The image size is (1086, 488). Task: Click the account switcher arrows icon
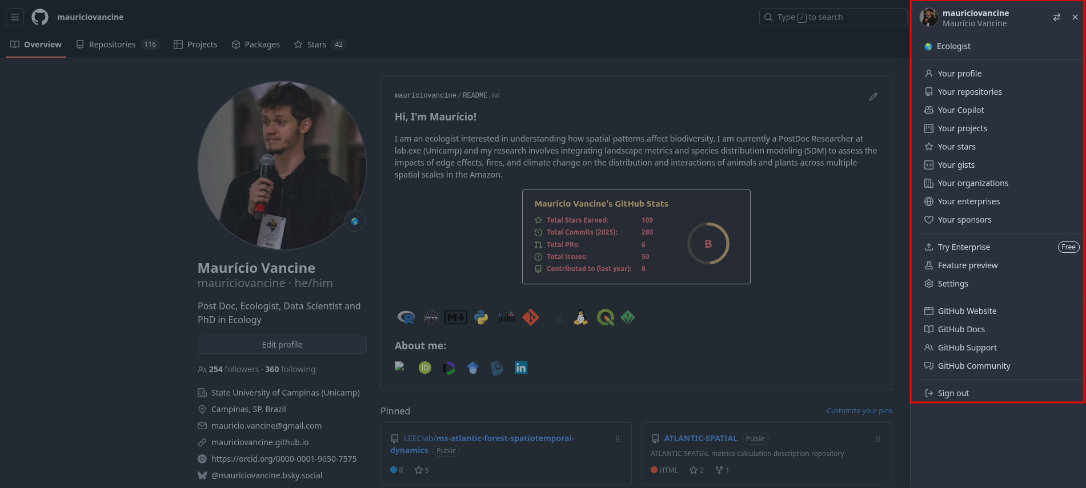[1056, 17]
